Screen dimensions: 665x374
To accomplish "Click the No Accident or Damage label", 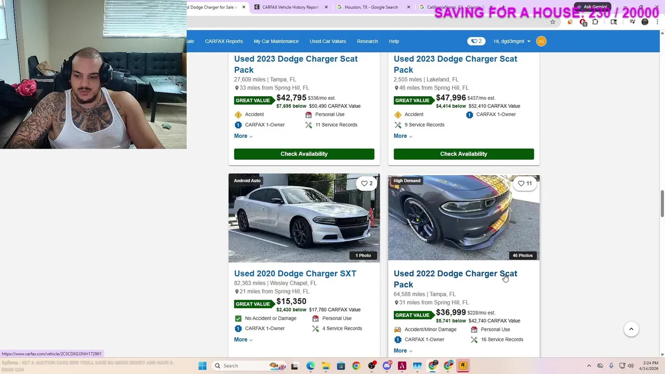I will (x=271, y=318).
